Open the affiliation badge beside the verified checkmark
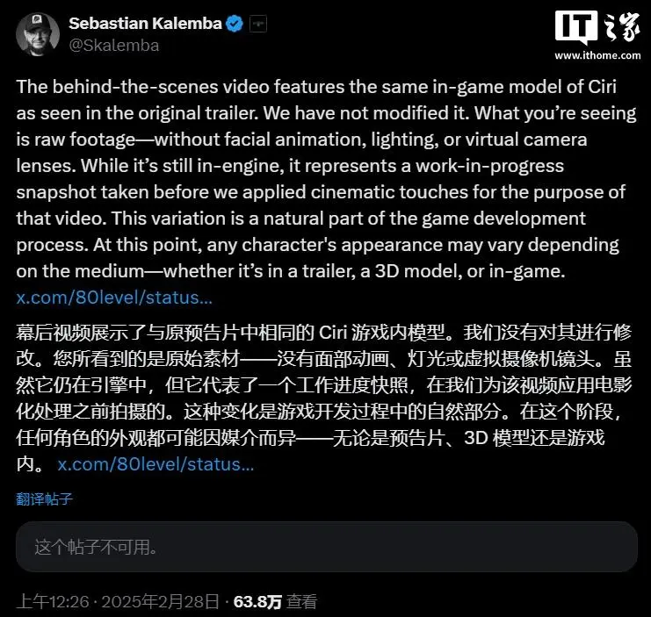The height and width of the screenshot is (617, 651). (257, 24)
